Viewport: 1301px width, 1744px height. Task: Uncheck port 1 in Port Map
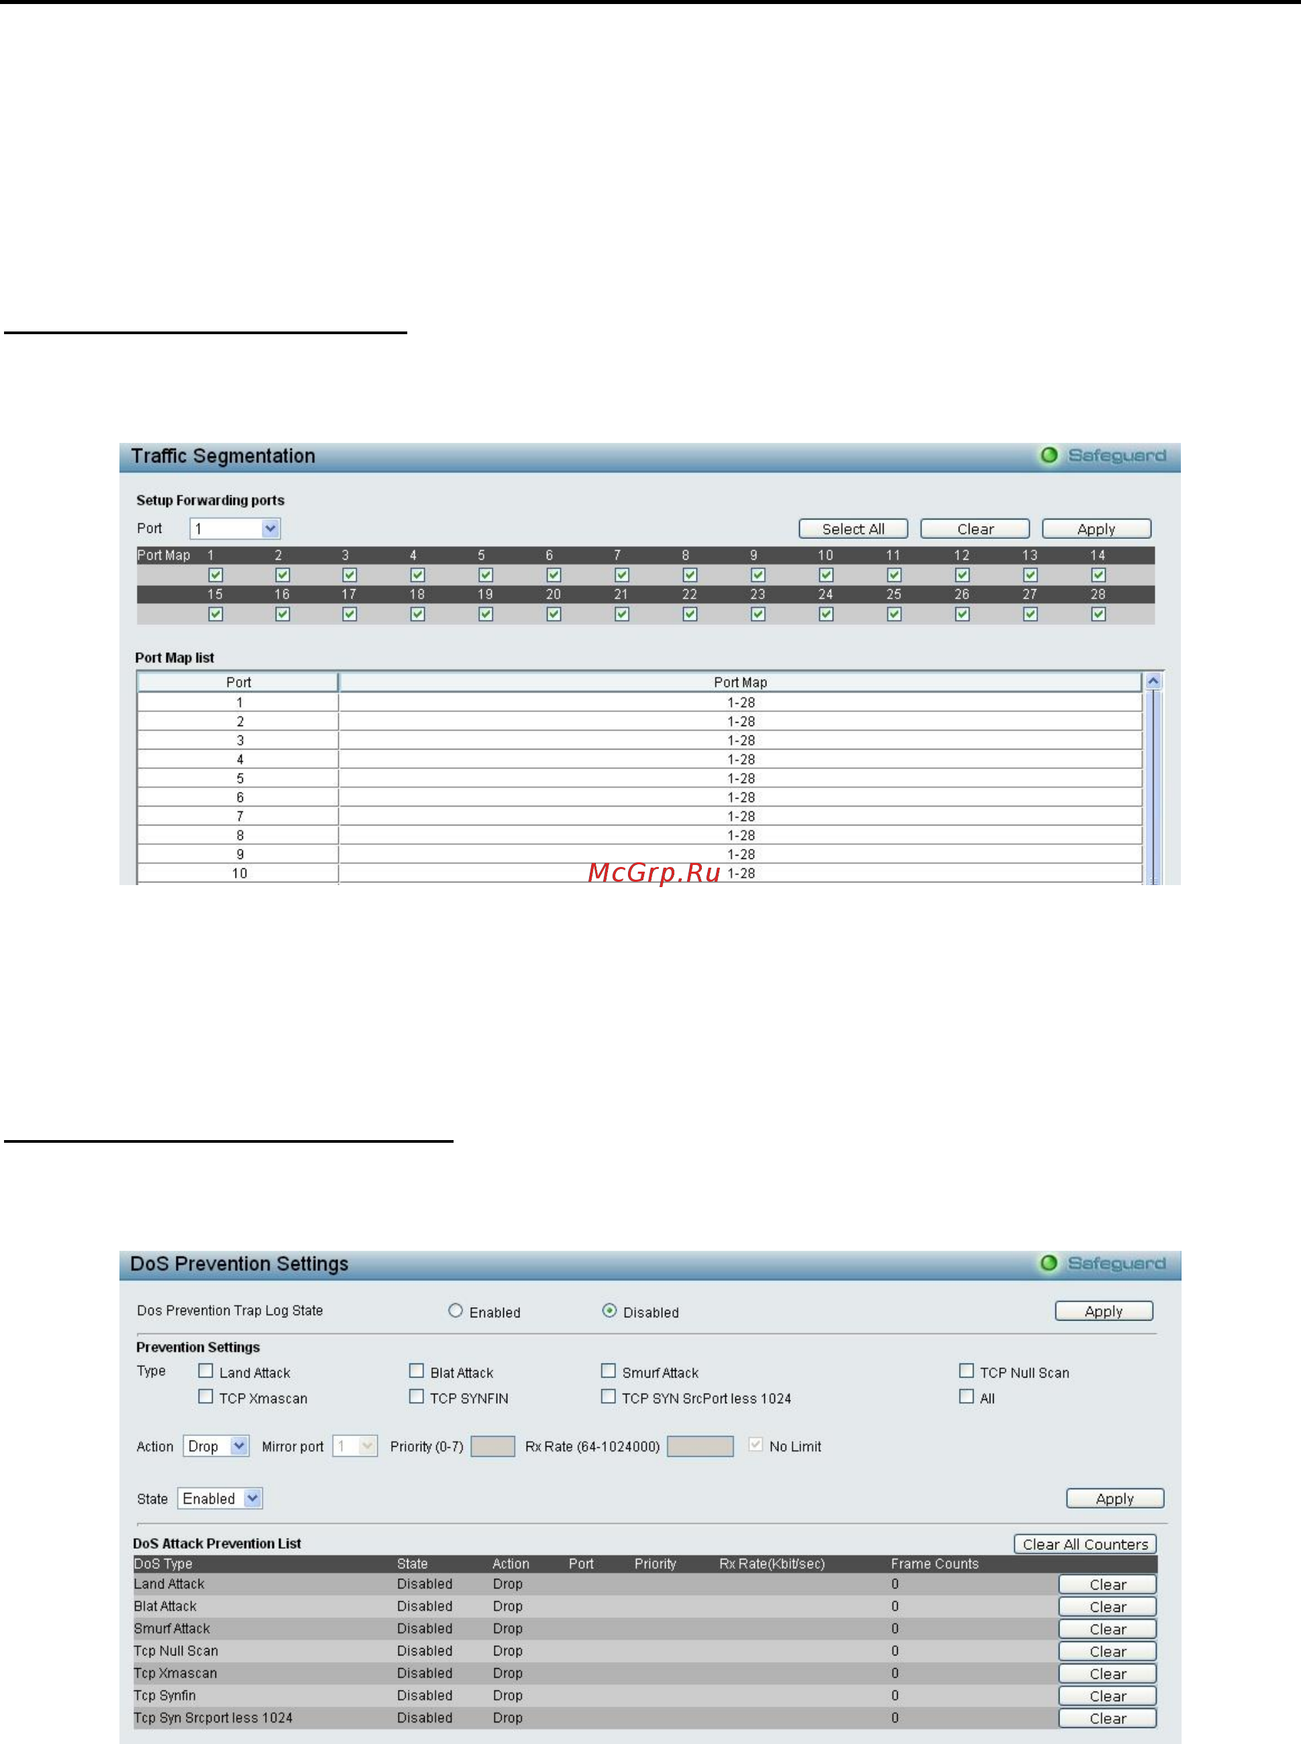[215, 575]
